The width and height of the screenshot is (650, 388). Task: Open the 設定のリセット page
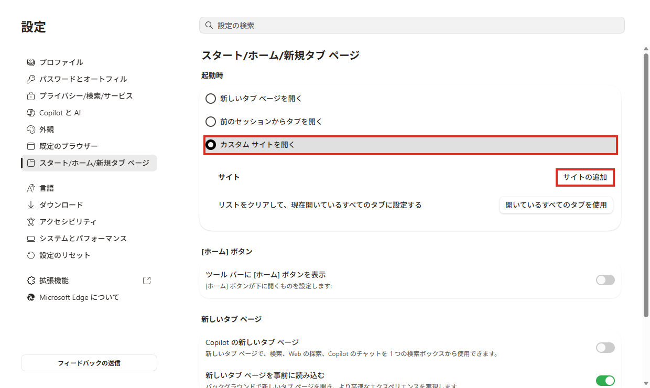(89, 255)
